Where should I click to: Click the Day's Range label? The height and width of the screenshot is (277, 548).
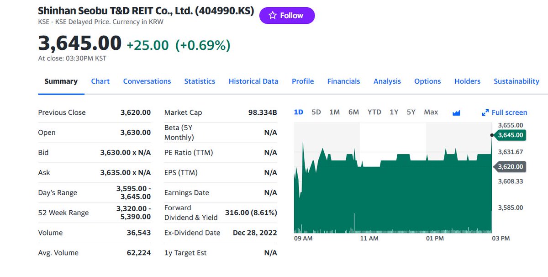(x=58, y=193)
